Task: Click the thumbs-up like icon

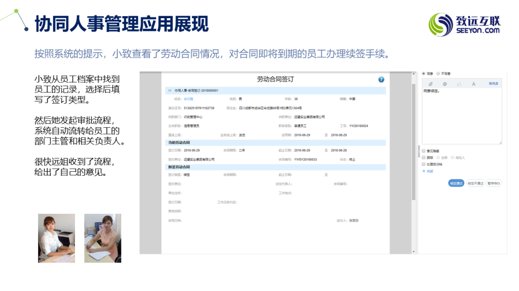Action: [459, 83]
